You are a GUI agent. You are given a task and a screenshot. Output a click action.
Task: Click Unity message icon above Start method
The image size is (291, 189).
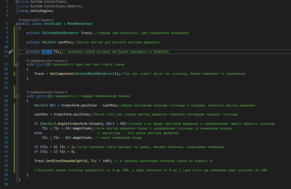coord(27,60)
